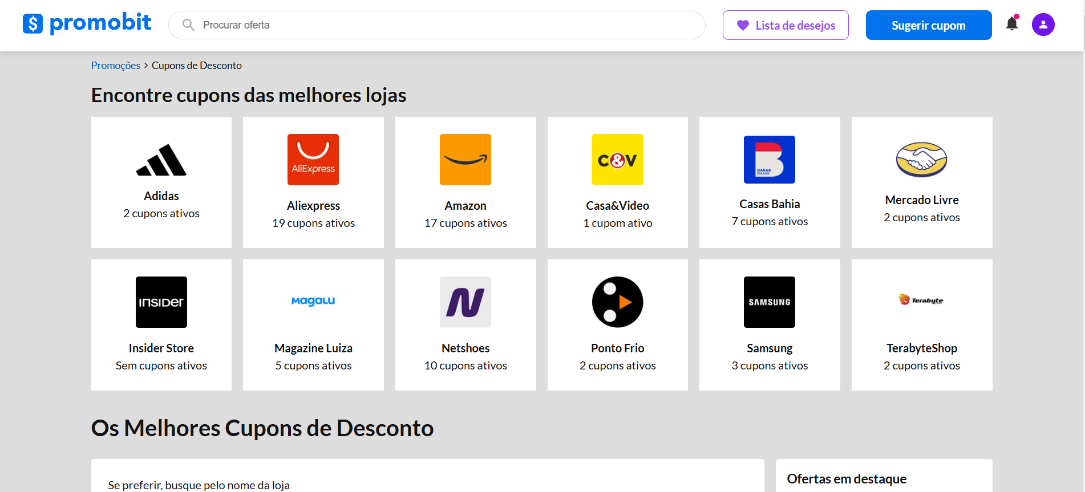Open the notifications bell

pos(1012,23)
